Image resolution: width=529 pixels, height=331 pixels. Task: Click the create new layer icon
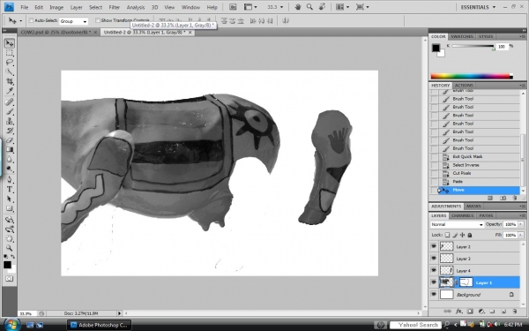tap(503, 311)
